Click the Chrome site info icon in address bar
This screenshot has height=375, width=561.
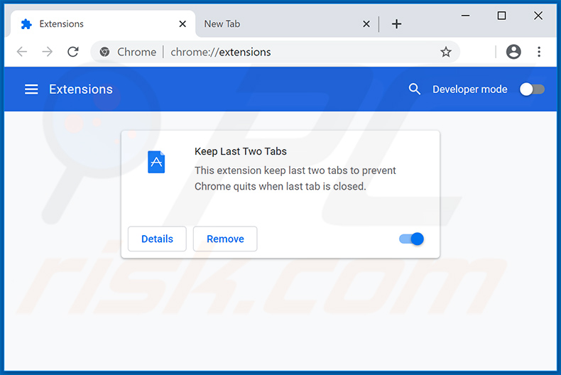[x=105, y=52]
